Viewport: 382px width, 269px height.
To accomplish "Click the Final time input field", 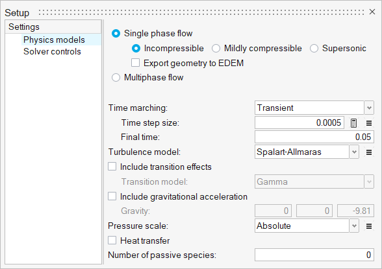I will click(x=314, y=137).
